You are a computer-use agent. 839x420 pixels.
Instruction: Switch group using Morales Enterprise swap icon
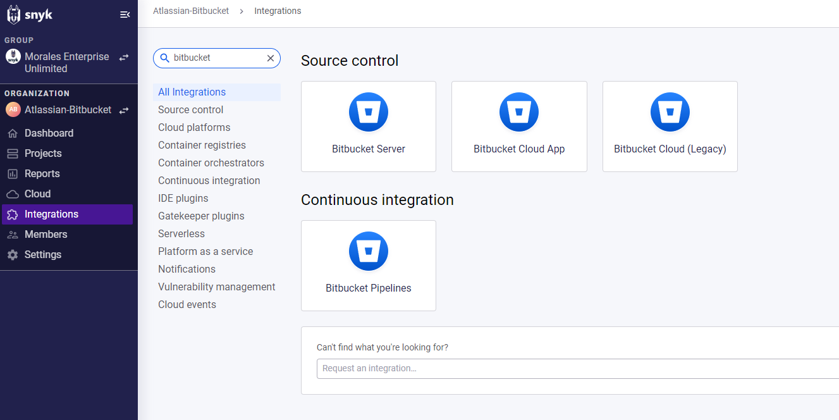(124, 57)
